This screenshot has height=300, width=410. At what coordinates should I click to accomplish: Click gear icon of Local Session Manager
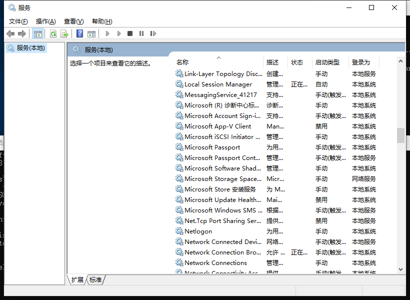coord(179,84)
